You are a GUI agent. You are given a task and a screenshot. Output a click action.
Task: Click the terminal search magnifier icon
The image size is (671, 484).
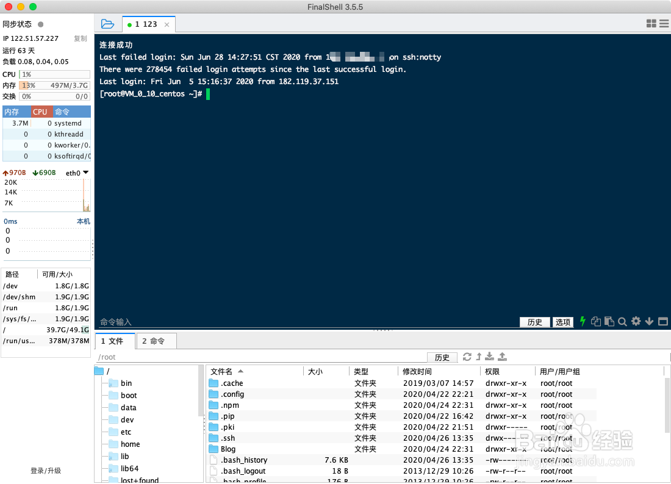coord(623,321)
